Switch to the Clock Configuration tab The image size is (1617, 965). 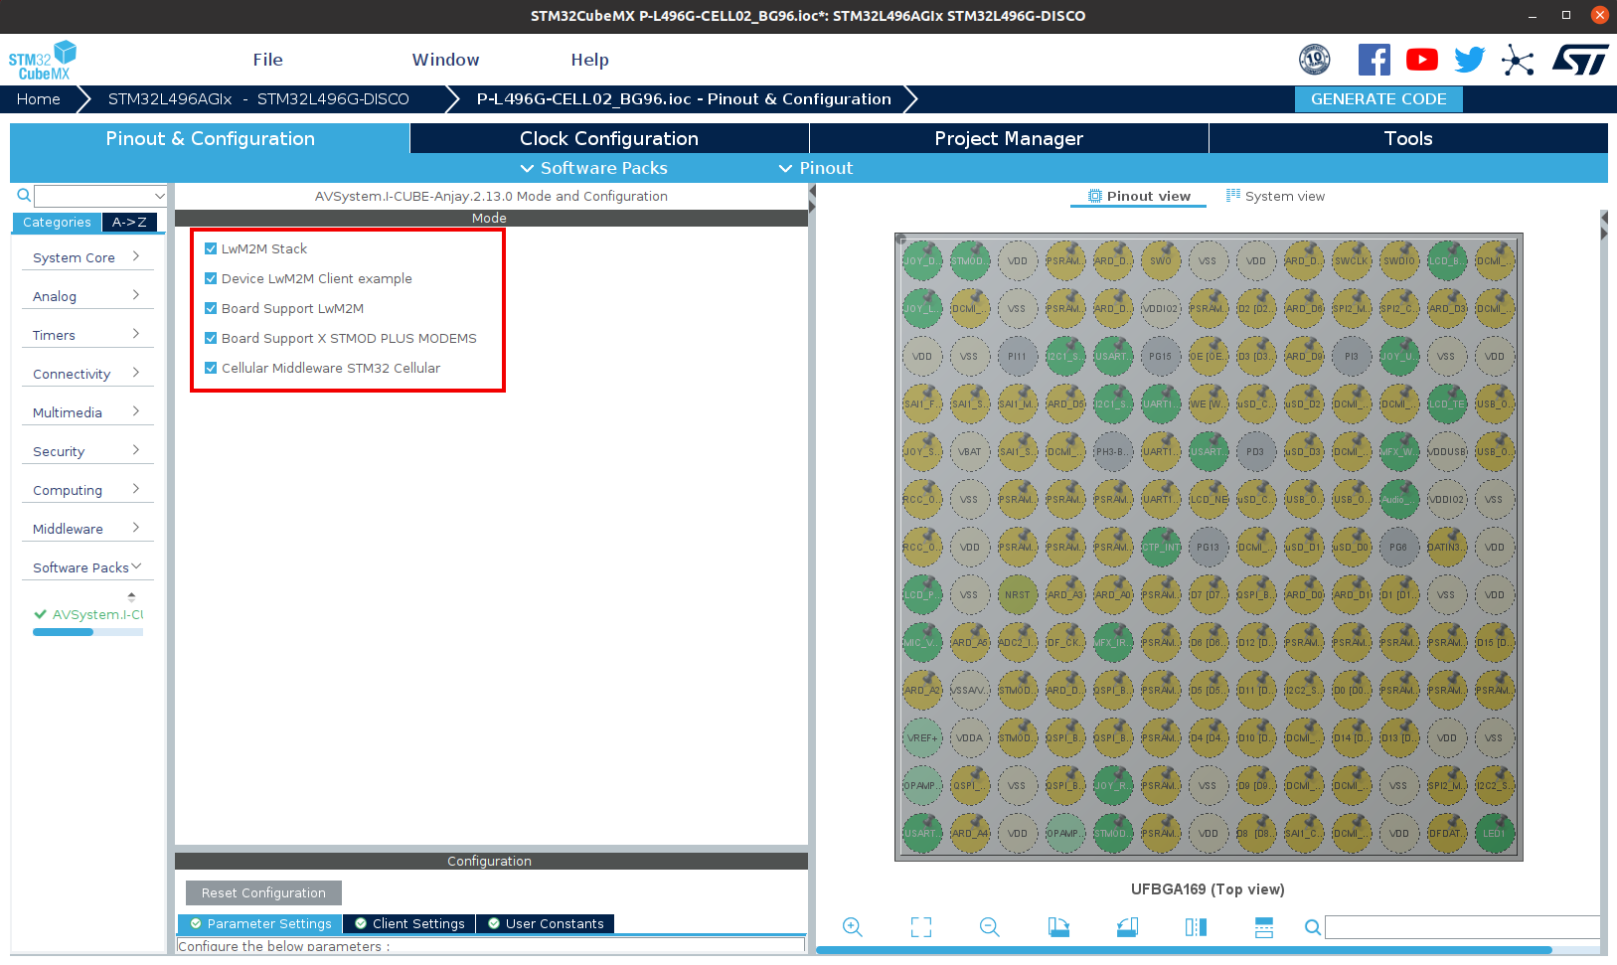(609, 138)
